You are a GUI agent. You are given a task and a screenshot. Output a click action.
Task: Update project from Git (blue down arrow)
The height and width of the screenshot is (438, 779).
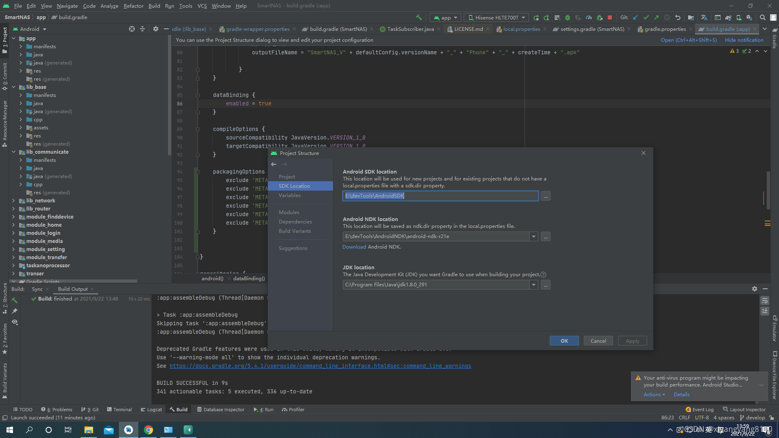pyautogui.click(x=635, y=17)
